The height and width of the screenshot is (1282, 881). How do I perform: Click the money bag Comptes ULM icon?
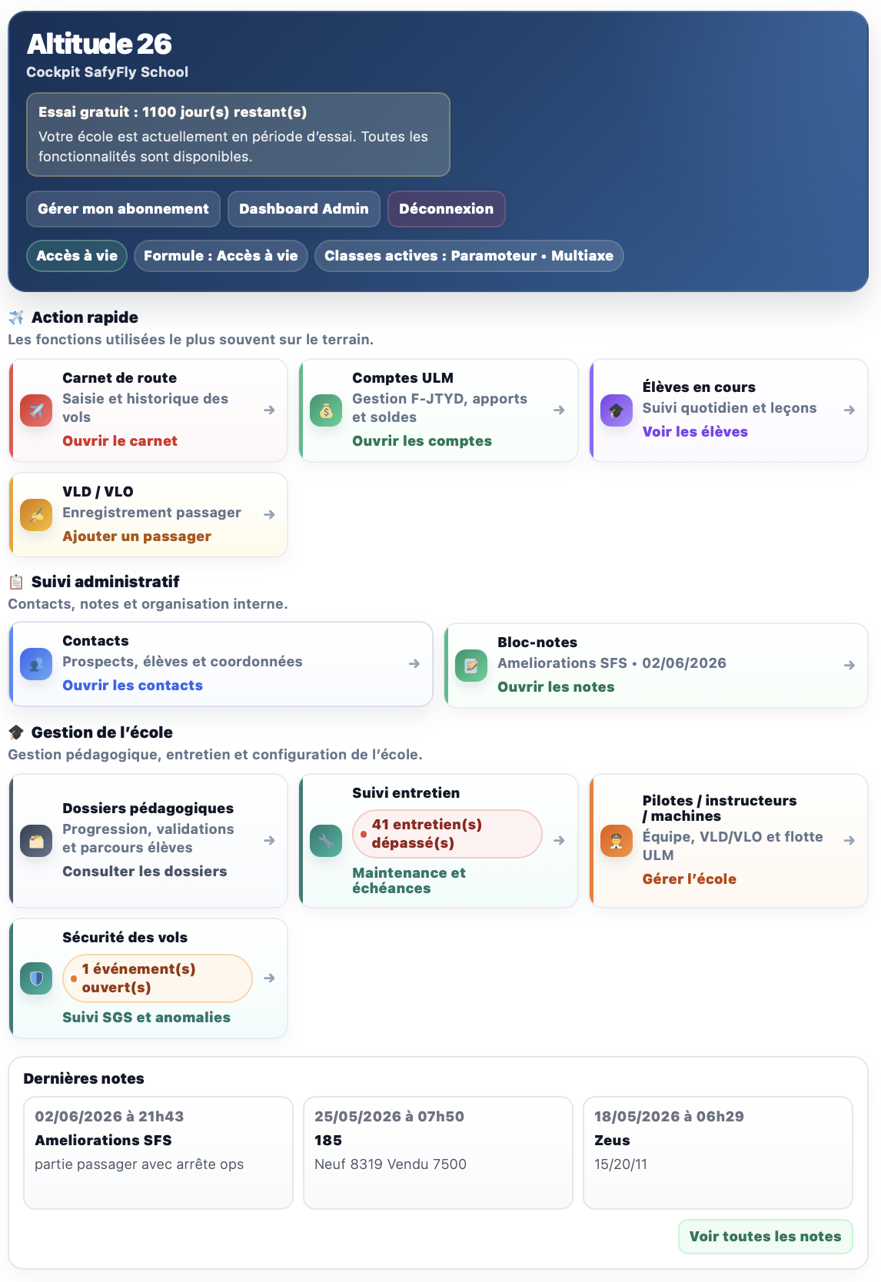pos(326,410)
